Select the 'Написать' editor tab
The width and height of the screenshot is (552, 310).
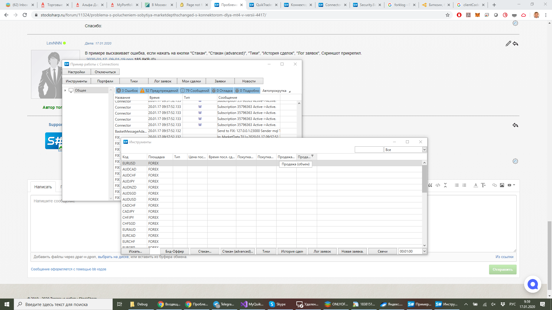43,187
